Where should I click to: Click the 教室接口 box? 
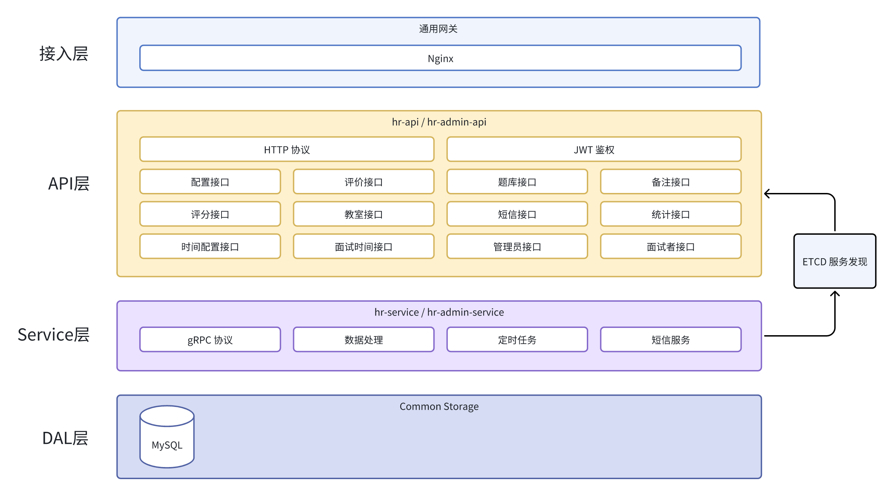(x=364, y=214)
